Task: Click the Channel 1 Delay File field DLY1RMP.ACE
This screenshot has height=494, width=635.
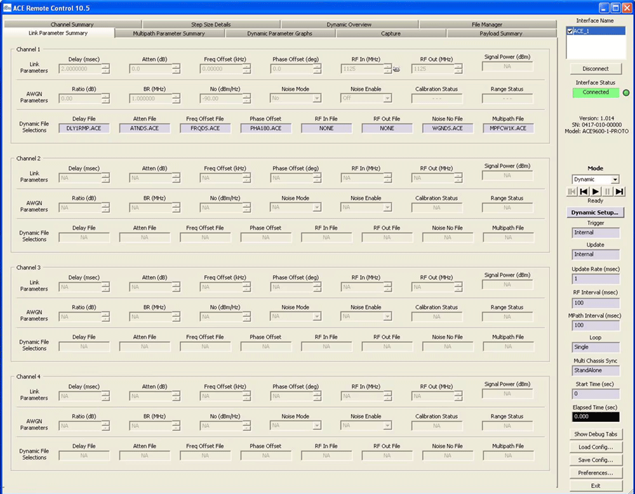Action: click(84, 128)
